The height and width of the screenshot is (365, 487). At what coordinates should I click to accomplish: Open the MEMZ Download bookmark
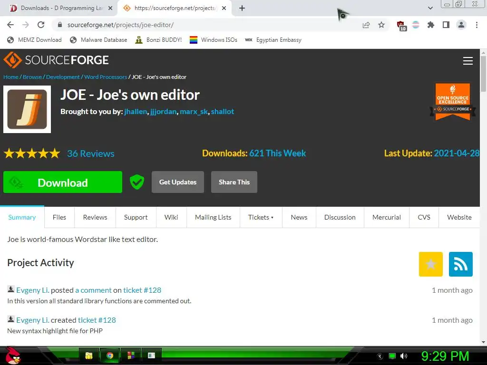coord(34,40)
